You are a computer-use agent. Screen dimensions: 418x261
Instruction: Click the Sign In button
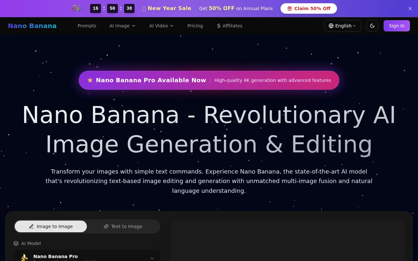click(x=396, y=26)
